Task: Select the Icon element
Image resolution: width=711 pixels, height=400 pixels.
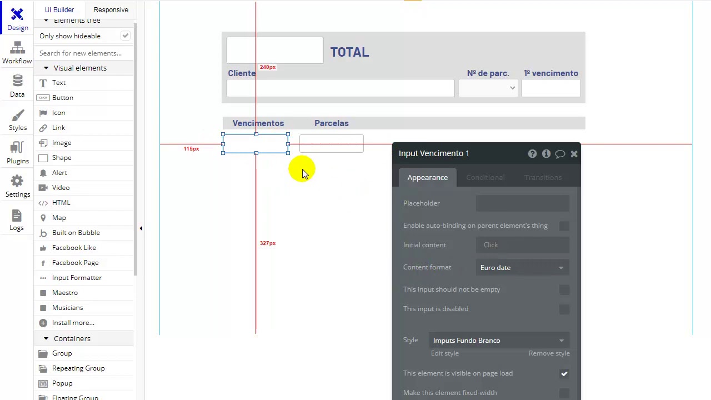Action: click(58, 113)
